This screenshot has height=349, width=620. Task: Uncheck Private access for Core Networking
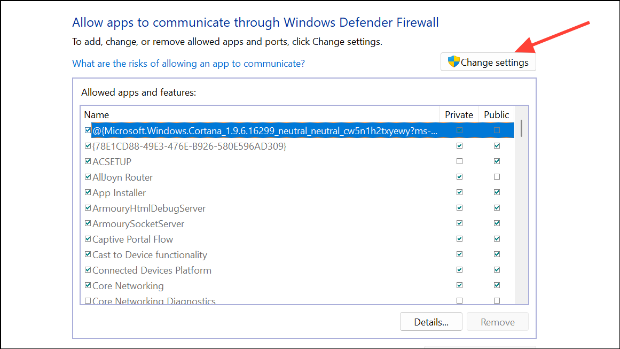pos(459,285)
